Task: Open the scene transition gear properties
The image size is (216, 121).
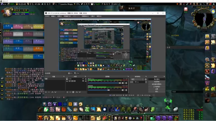Action: 146,79
